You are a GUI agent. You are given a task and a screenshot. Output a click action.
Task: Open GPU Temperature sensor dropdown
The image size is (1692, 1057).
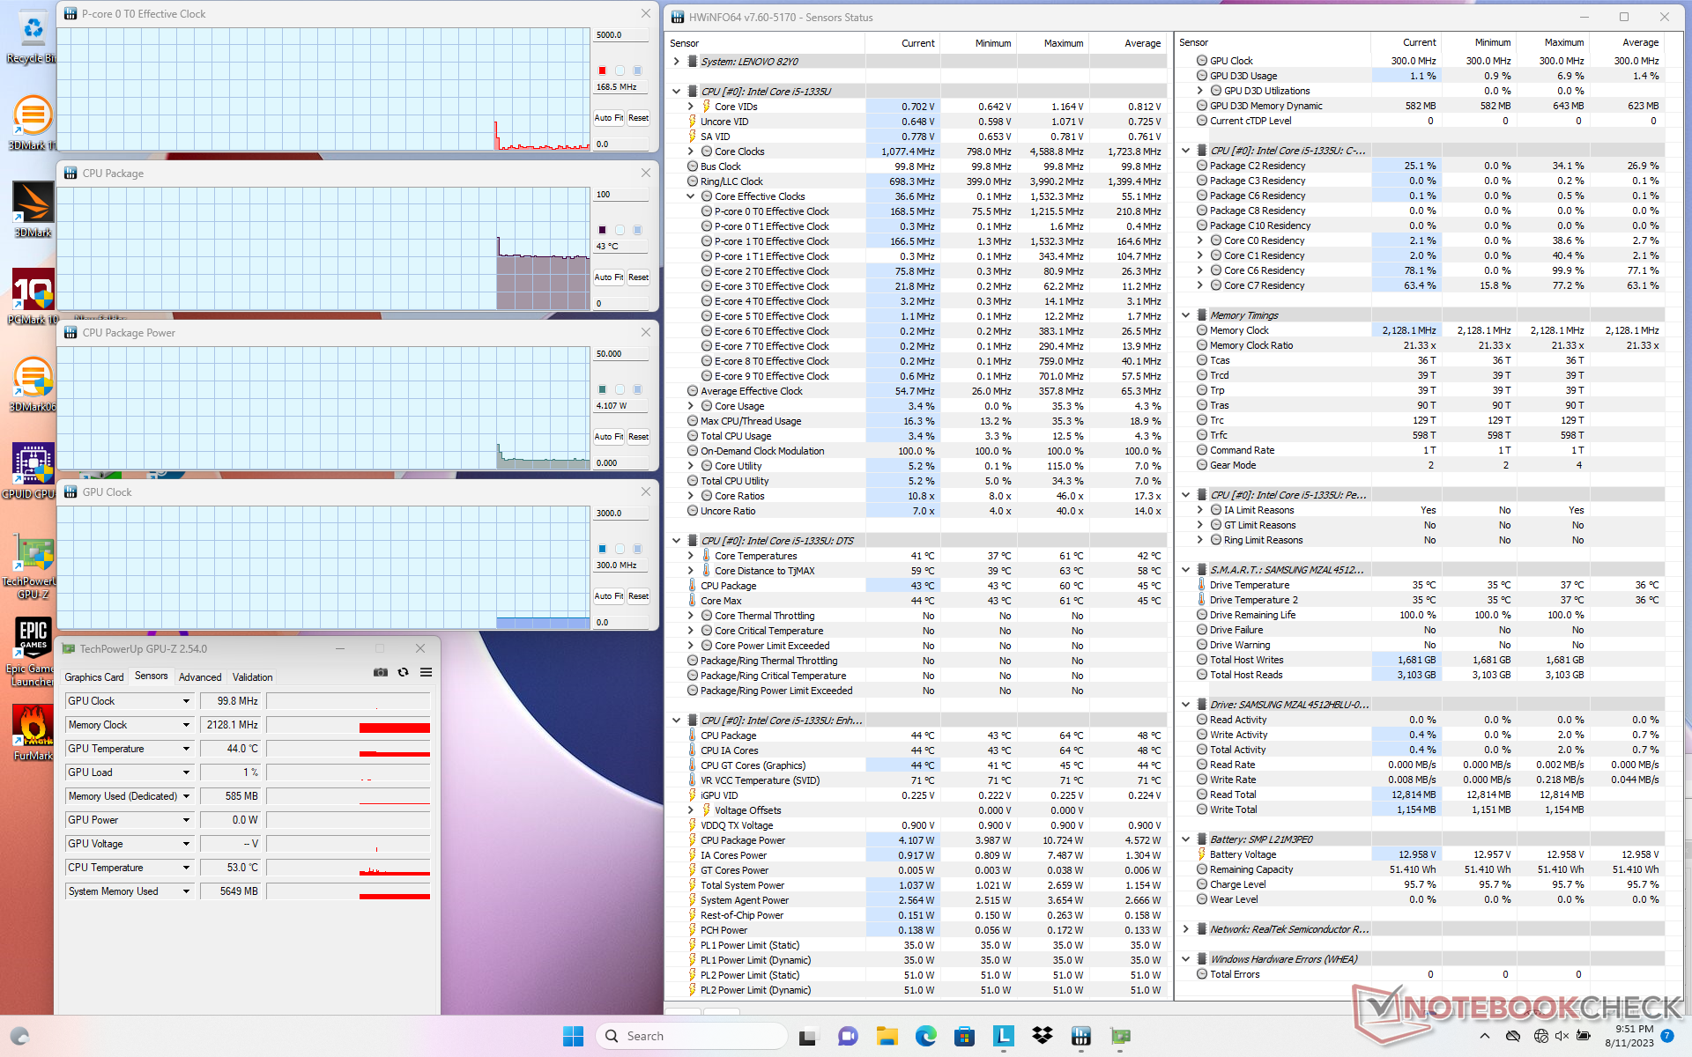coord(186,749)
